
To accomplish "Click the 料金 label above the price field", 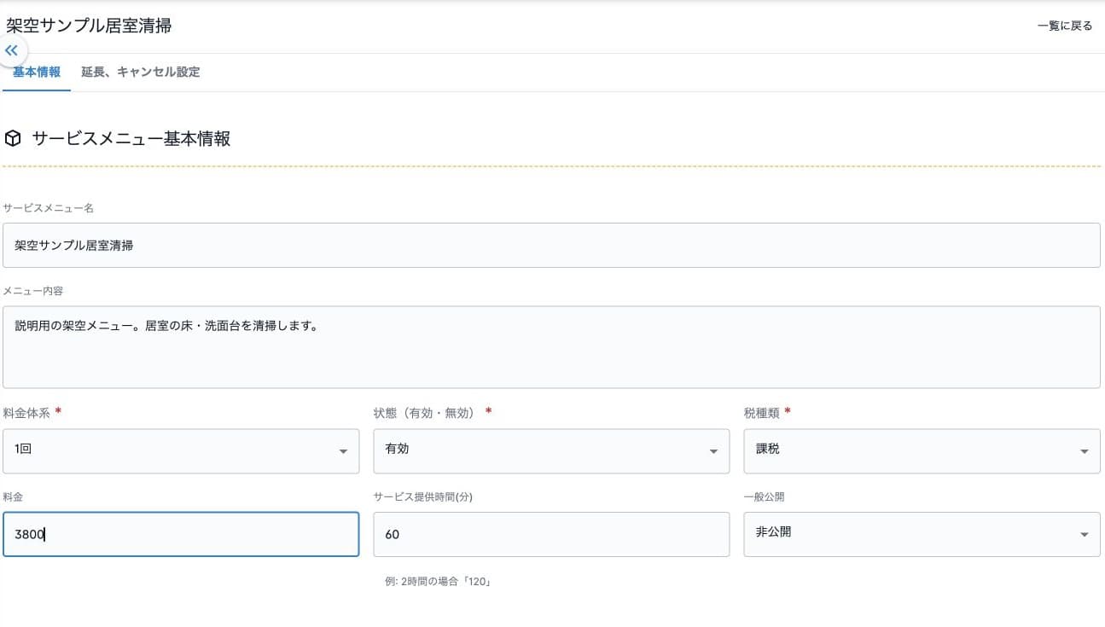I will (12, 496).
